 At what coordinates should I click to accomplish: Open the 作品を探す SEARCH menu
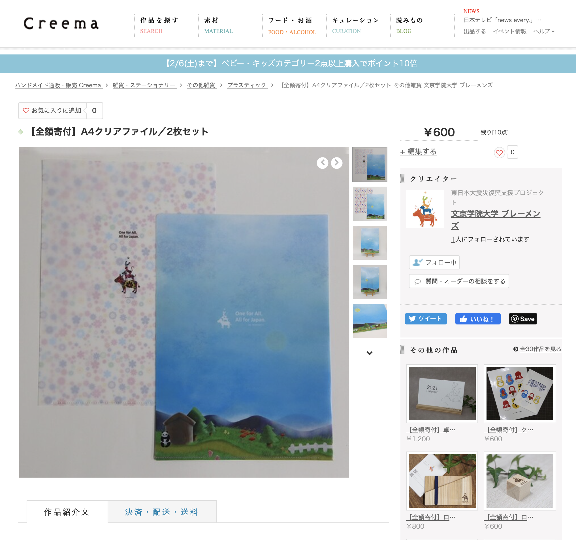point(159,25)
